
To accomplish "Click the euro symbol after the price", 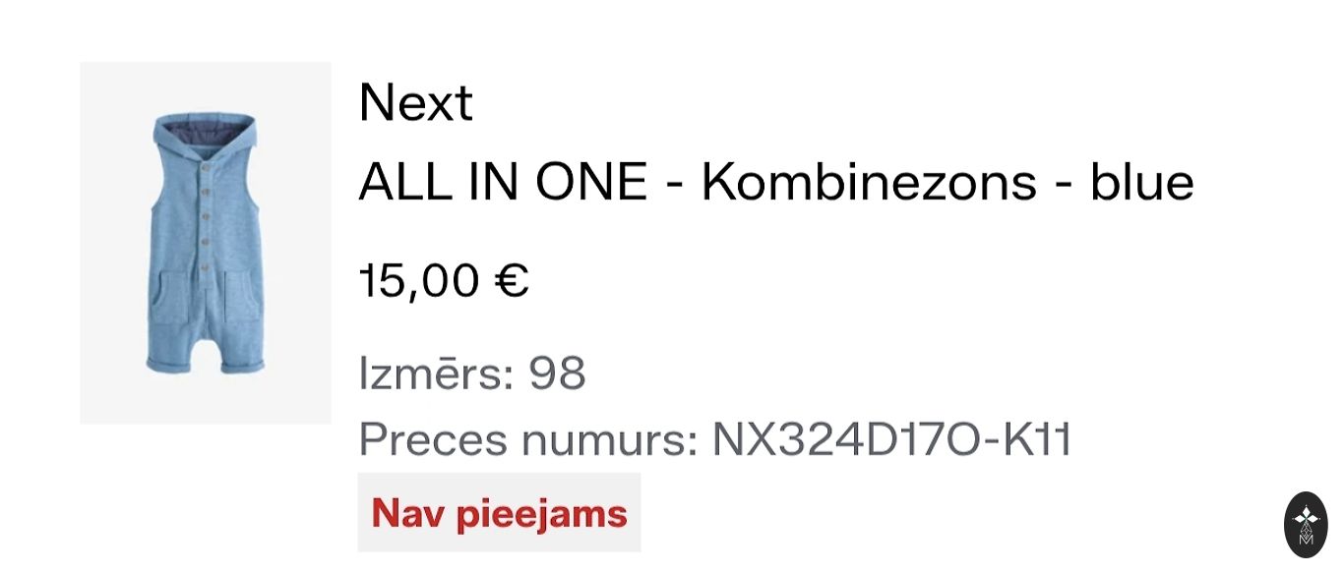I will tap(511, 281).
